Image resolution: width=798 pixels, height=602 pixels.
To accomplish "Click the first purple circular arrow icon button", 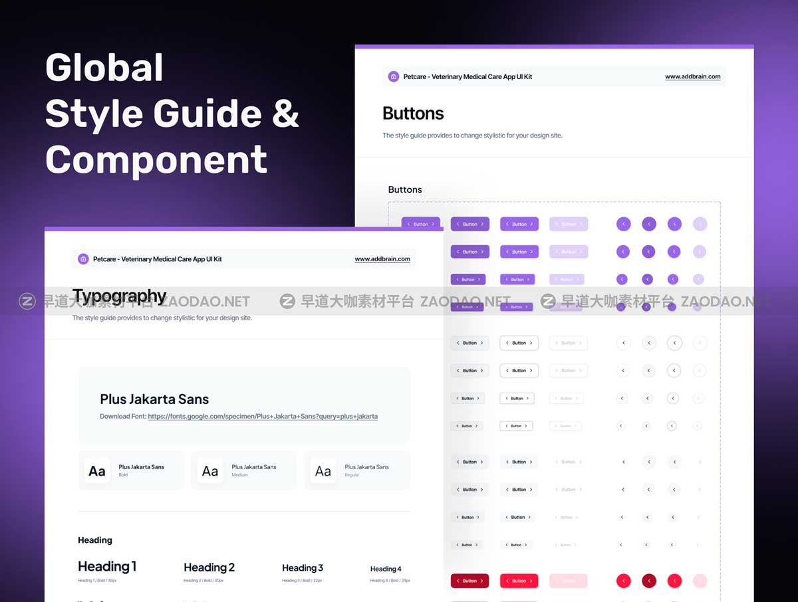I will click(x=623, y=224).
